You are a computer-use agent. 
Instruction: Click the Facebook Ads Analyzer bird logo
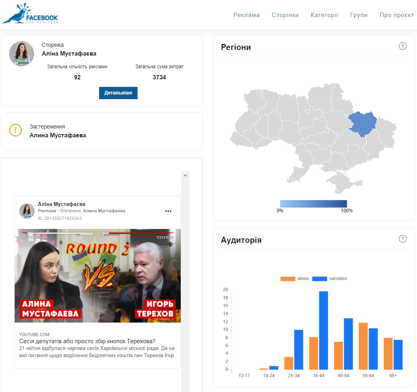click(x=30, y=15)
